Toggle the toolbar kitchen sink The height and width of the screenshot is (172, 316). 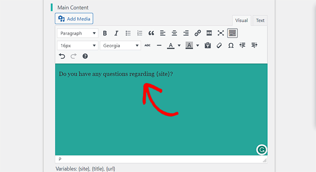[x=232, y=33]
